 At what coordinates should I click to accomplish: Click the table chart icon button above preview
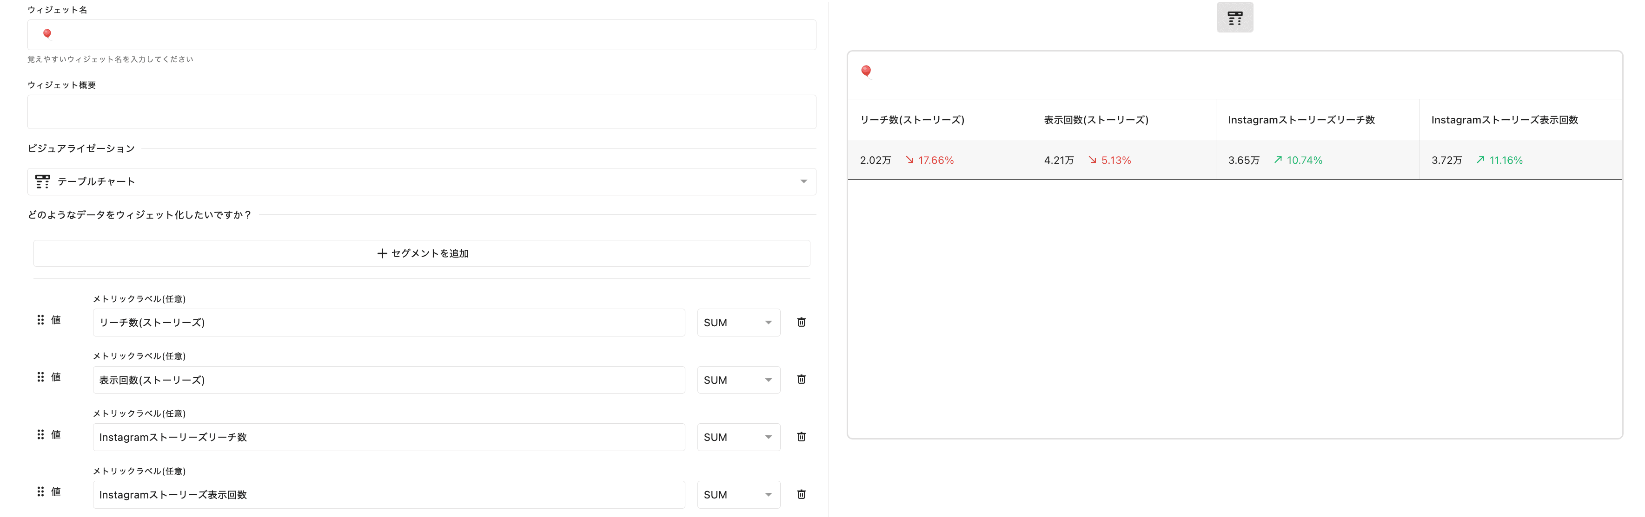coord(1234,17)
